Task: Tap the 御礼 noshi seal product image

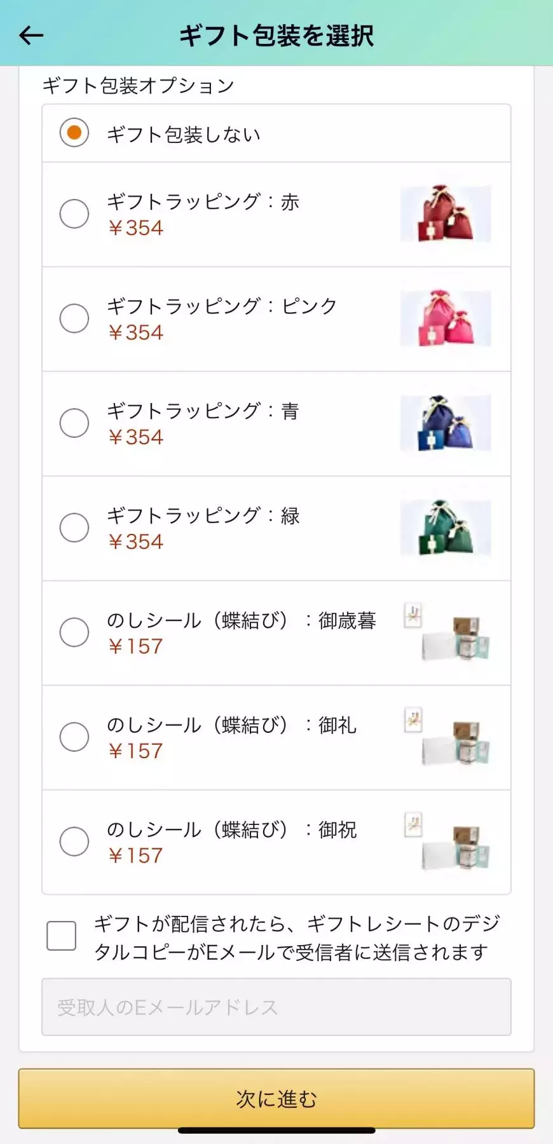Action: (x=447, y=737)
